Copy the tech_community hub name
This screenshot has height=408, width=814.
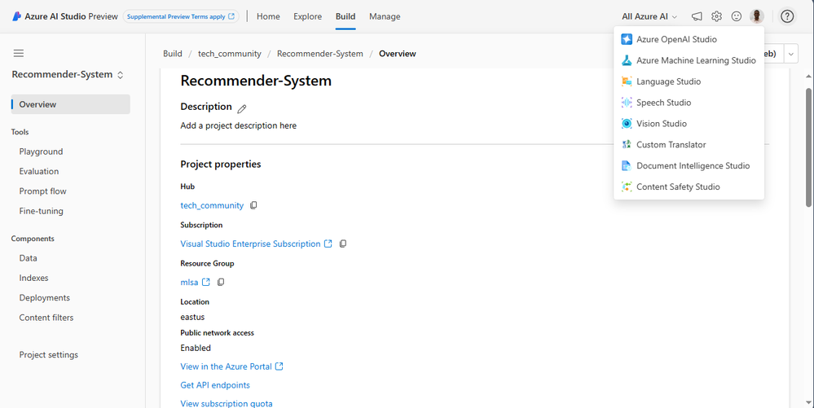pyautogui.click(x=253, y=205)
